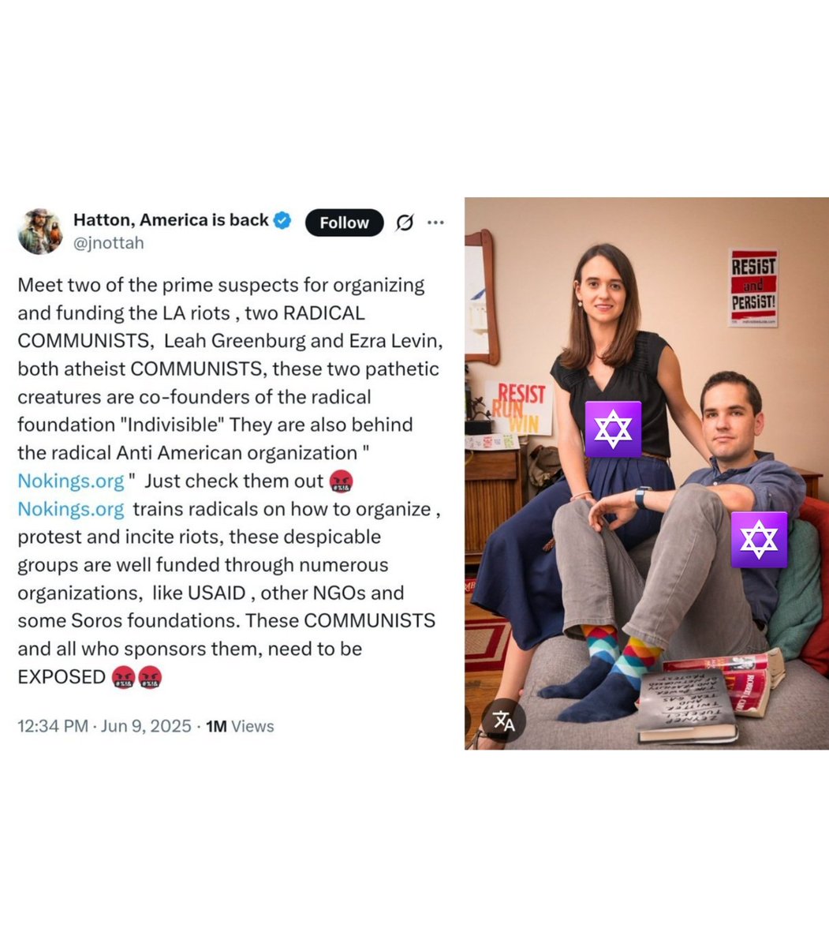The height and width of the screenshot is (947, 829).
Task: Click the 12:34 PM · Jun 9, 2025 timestamp
Action: (104, 726)
